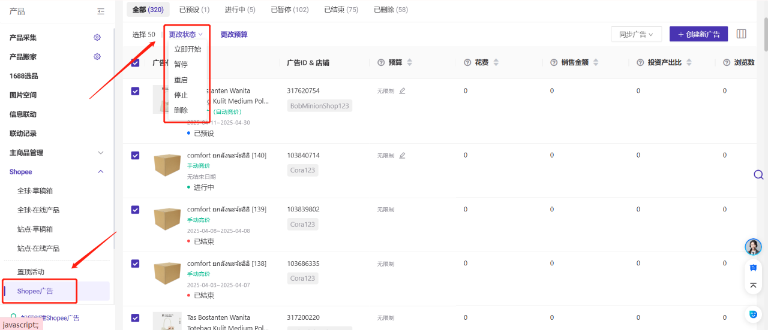This screenshot has width=768, height=330.
Task: Click the edit pencil next to budget 无限制 in first row
Action: click(403, 91)
